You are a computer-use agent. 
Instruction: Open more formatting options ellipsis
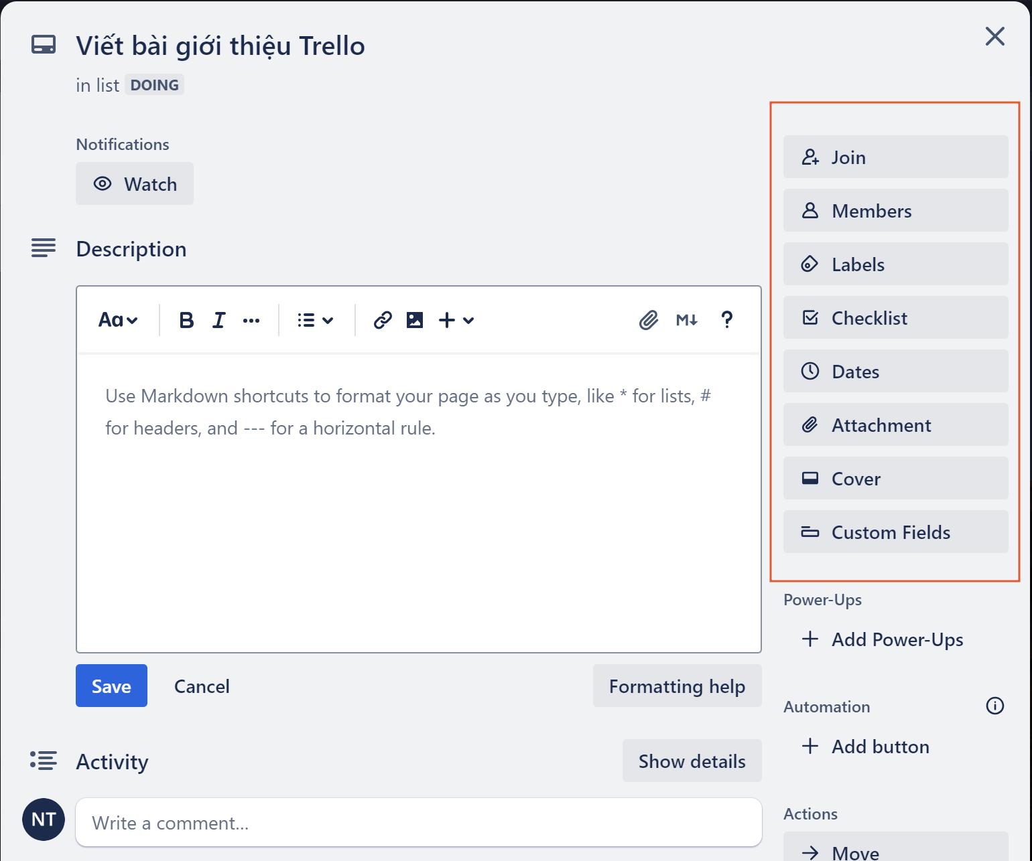point(251,320)
